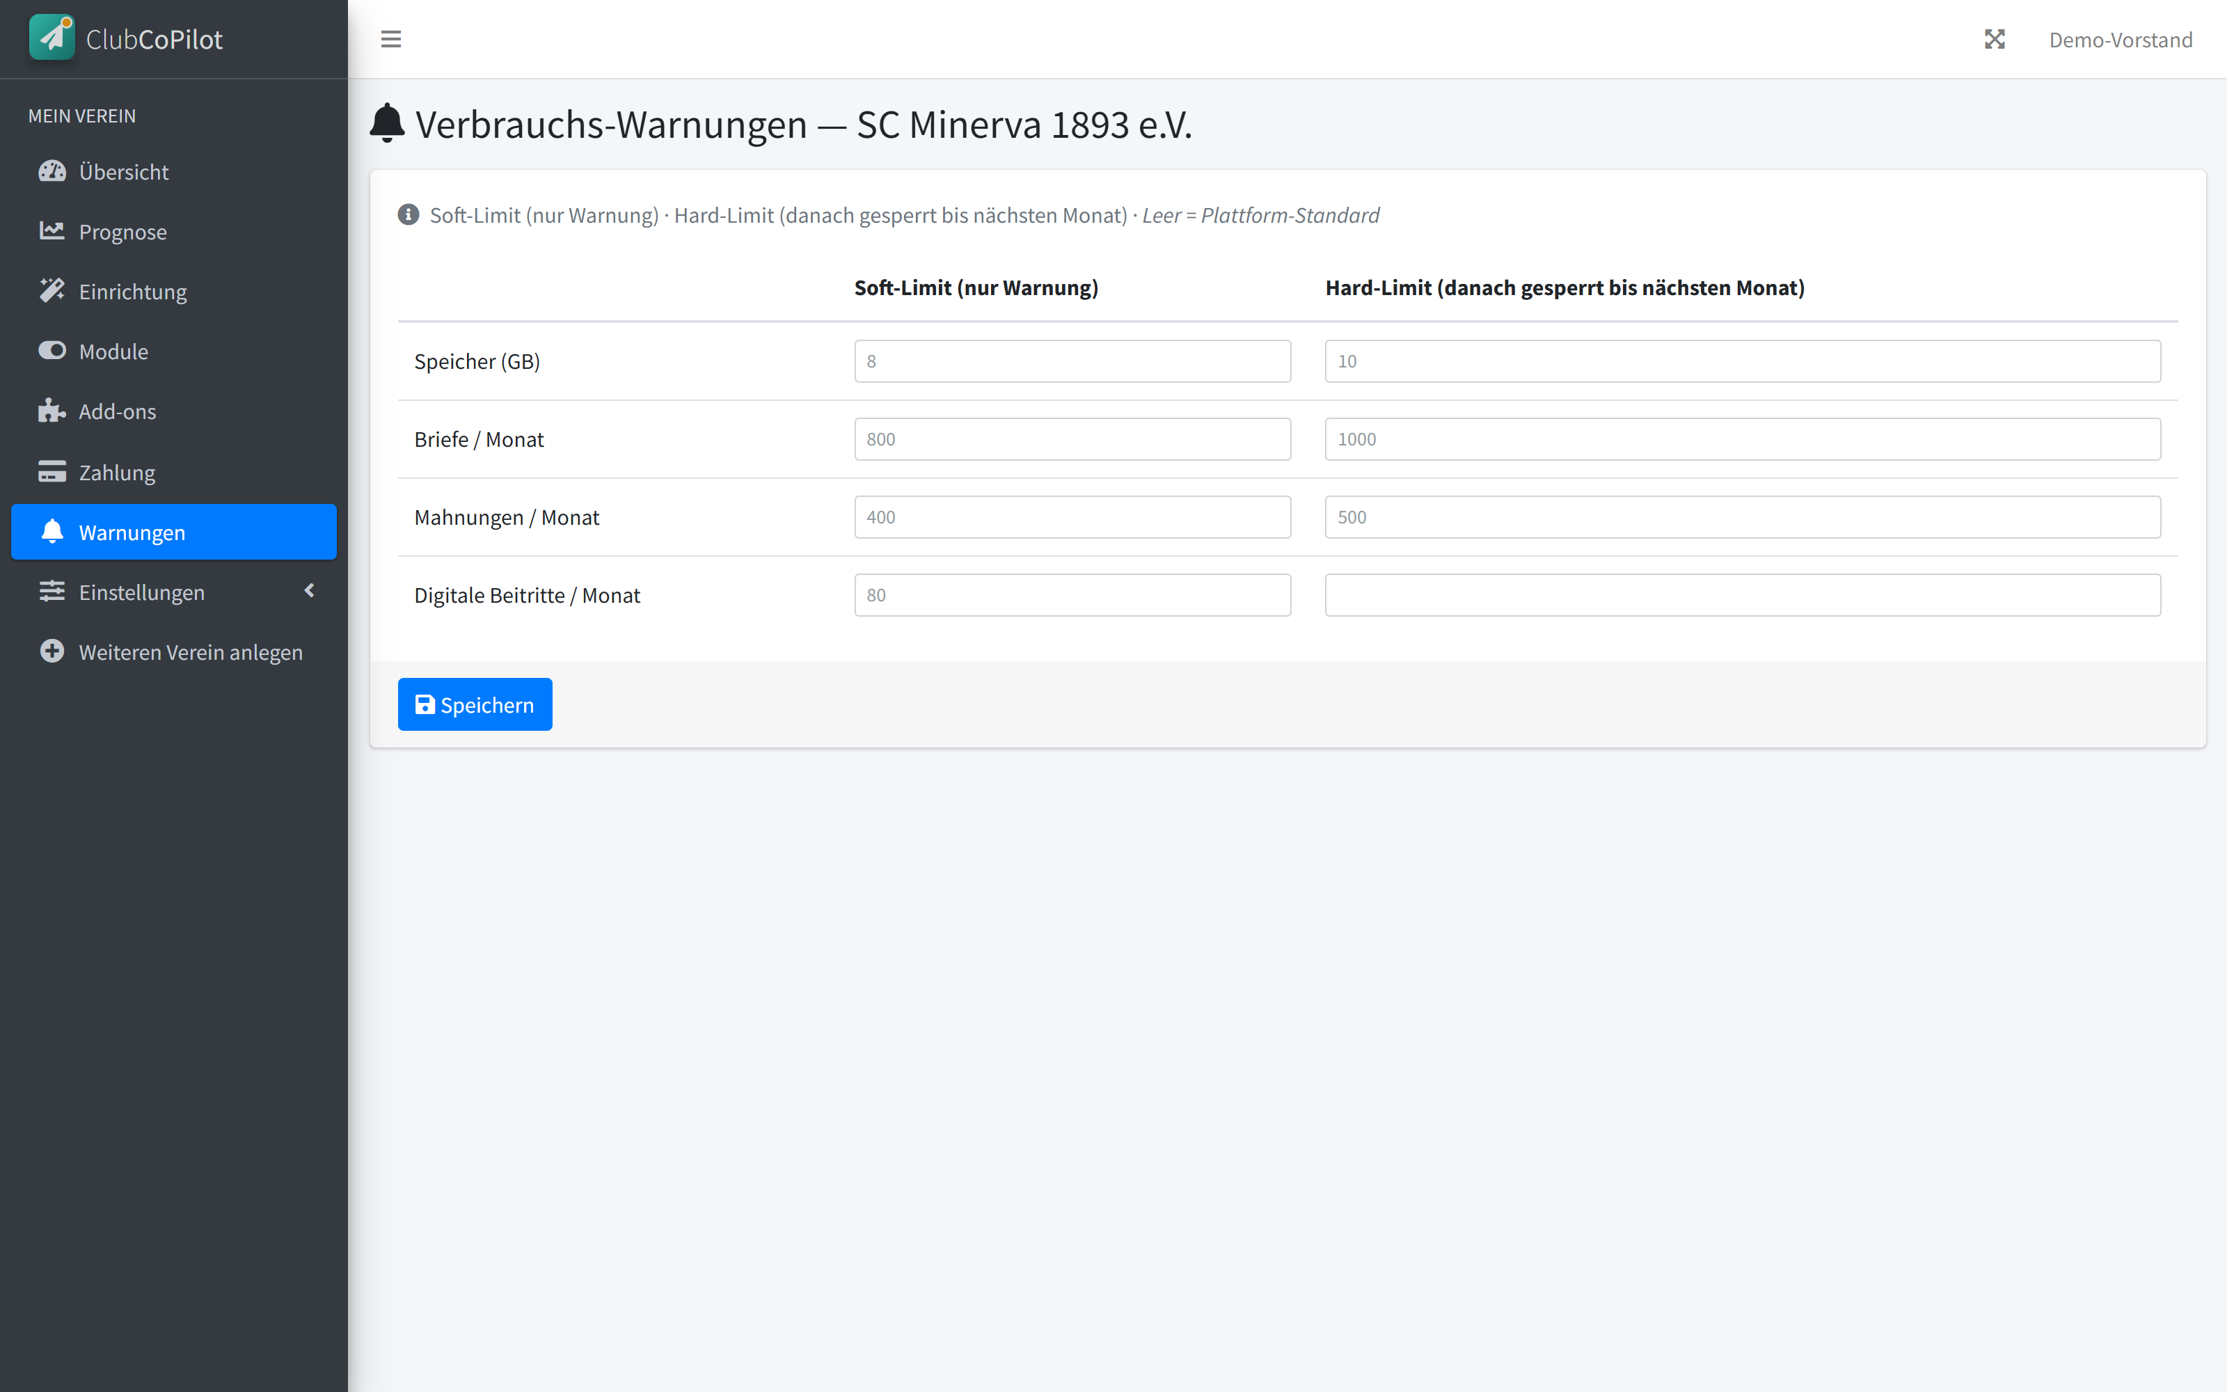Click the ClubCoPilot rocket logo icon

[52, 37]
